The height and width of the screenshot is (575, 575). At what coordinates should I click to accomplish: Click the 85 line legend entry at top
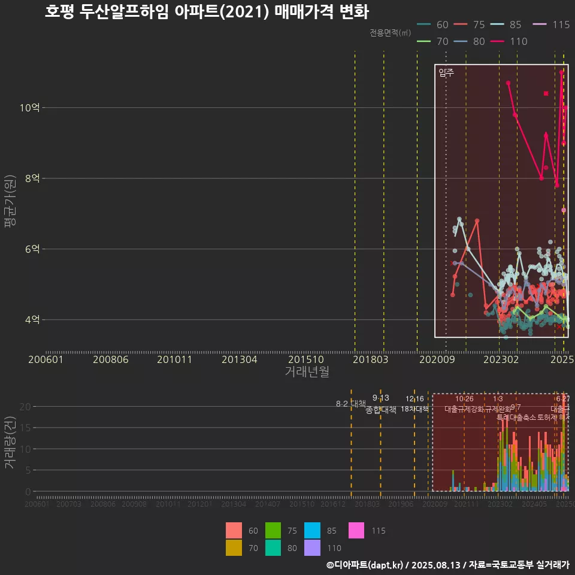506,25
